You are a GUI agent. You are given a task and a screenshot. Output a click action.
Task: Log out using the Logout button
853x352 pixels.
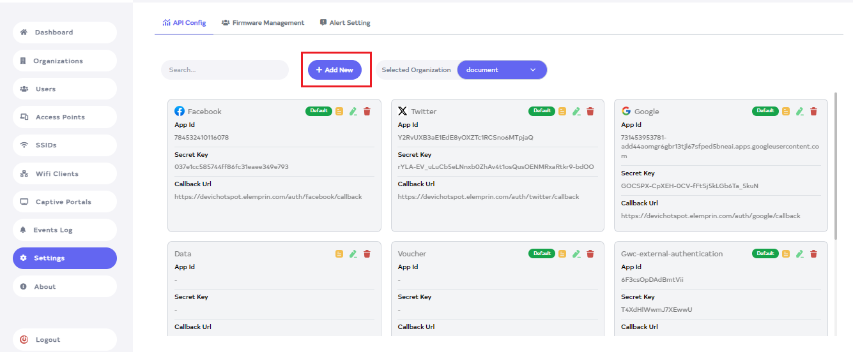coord(65,340)
